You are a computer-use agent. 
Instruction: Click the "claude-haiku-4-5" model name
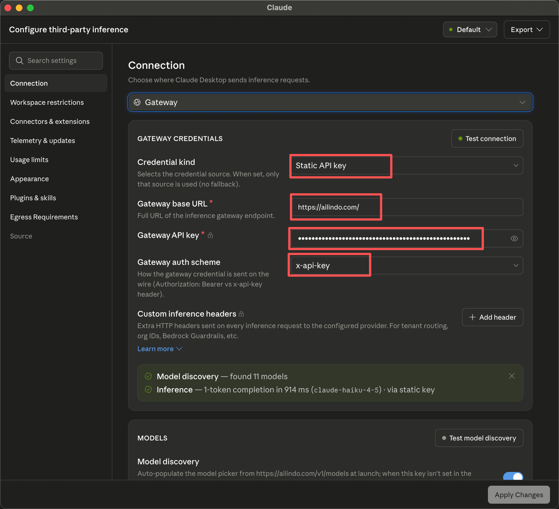point(346,390)
